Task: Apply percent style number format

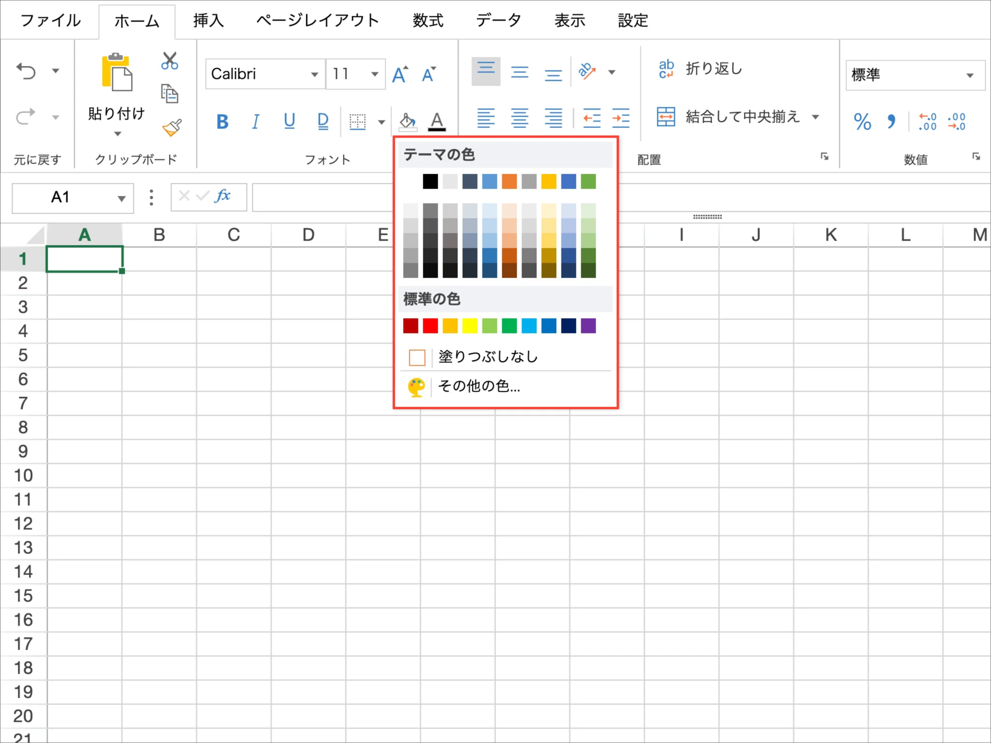Action: 861,121
